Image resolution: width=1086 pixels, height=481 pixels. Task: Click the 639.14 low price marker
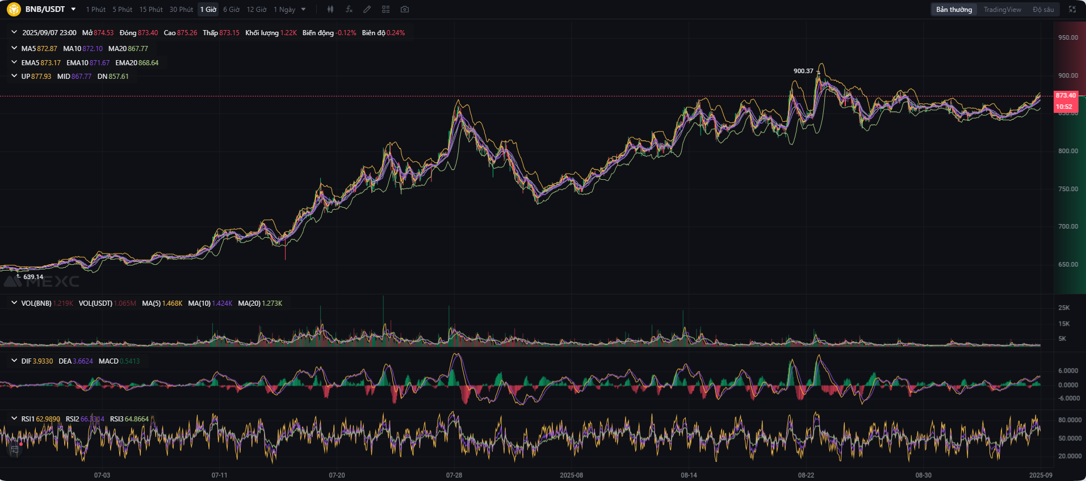33,277
